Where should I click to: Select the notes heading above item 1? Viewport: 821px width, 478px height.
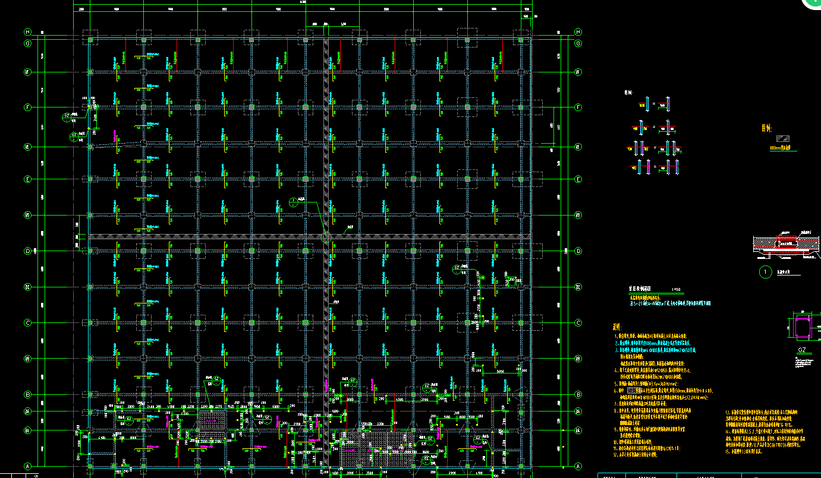click(x=617, y=327)
